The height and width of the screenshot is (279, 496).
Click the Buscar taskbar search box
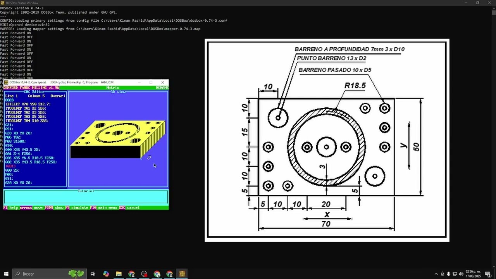(x=49, y=274)
